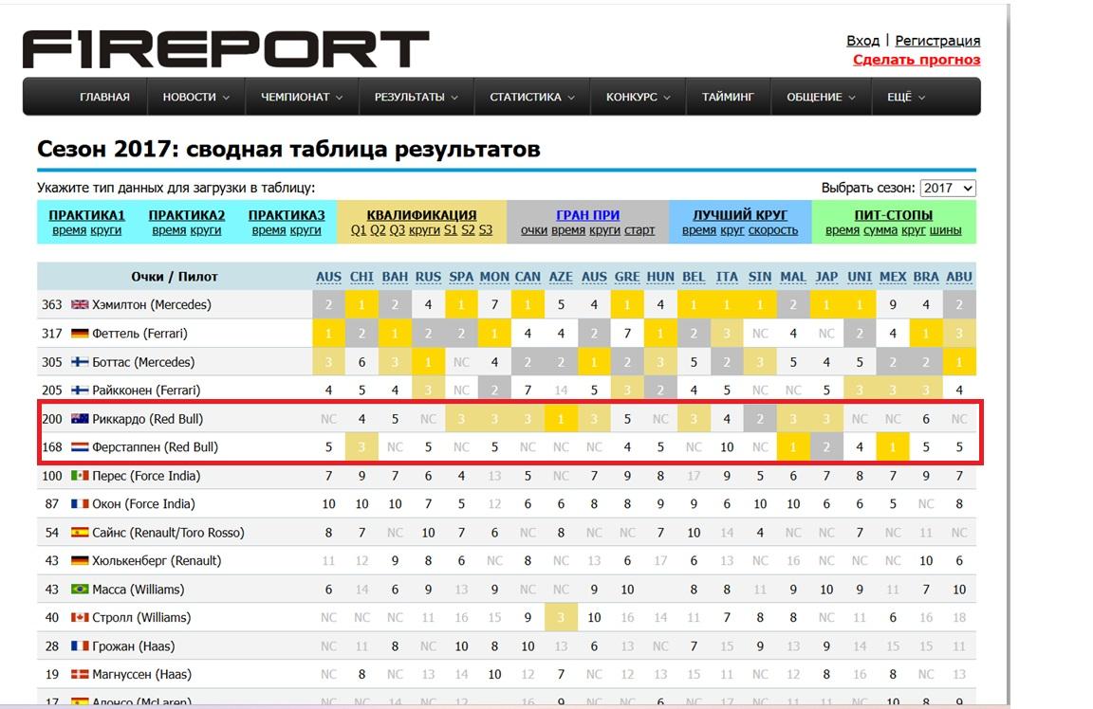This screenshot has width=1093, height=709.
Task: Expand the СТАТИСТИКА navigation menu
Action: tap(532, 97)
